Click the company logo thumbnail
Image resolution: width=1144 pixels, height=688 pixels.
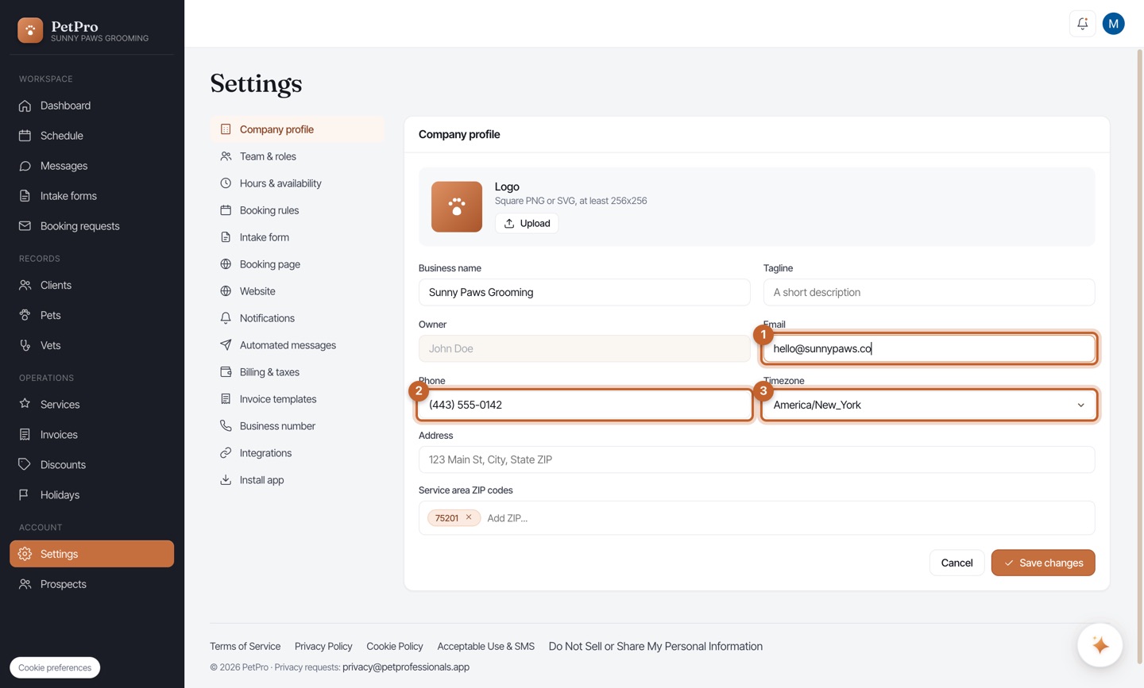coord(457,207)
